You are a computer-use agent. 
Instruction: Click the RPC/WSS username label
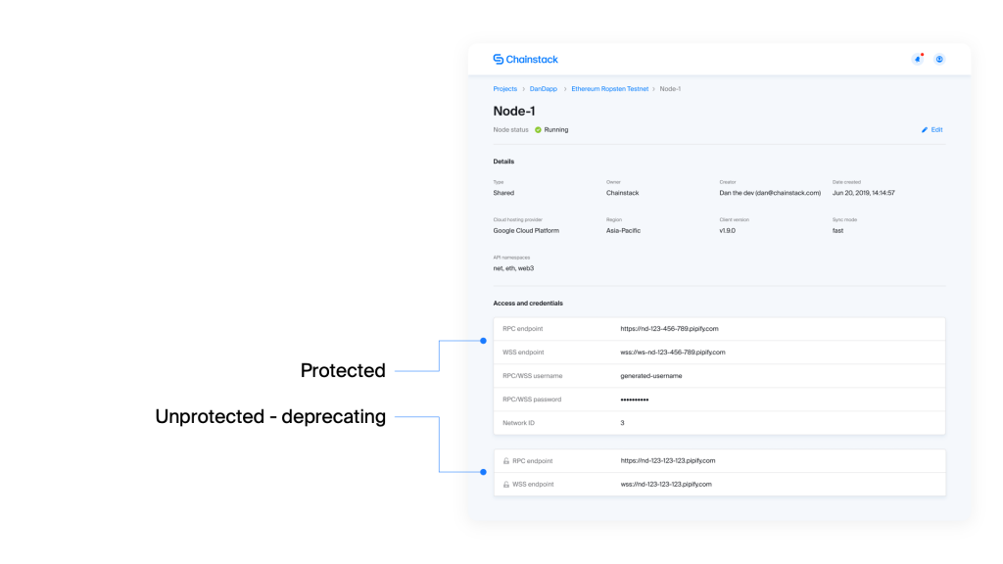[532, 376]
